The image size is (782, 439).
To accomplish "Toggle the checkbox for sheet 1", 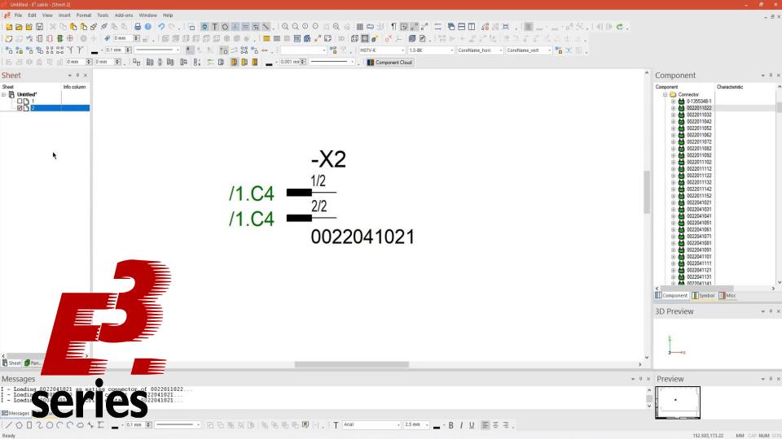I will pos(20,101).
